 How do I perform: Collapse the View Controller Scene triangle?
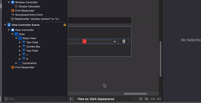[5, 25]
